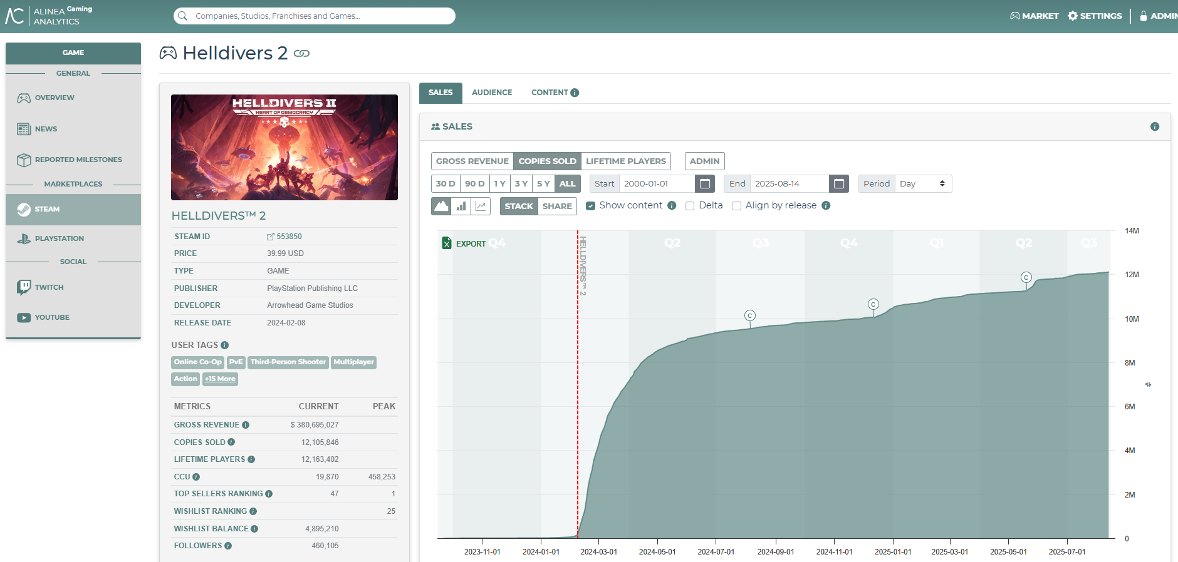The width and height of the screenshot is (1178, 562).
Task: Switch to the Audience tab
Action: (492, 93)
